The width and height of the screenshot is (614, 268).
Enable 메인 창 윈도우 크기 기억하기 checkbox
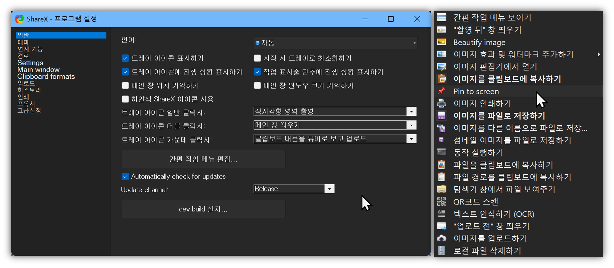[x=257, y=85]
